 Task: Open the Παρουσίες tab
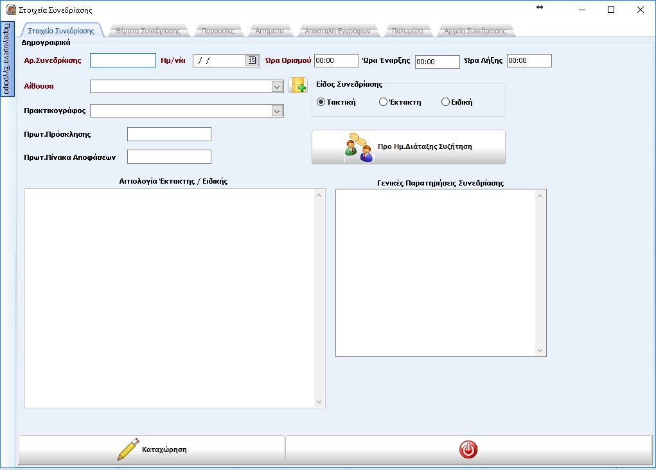pyautogui.click(x=218, y=31)
